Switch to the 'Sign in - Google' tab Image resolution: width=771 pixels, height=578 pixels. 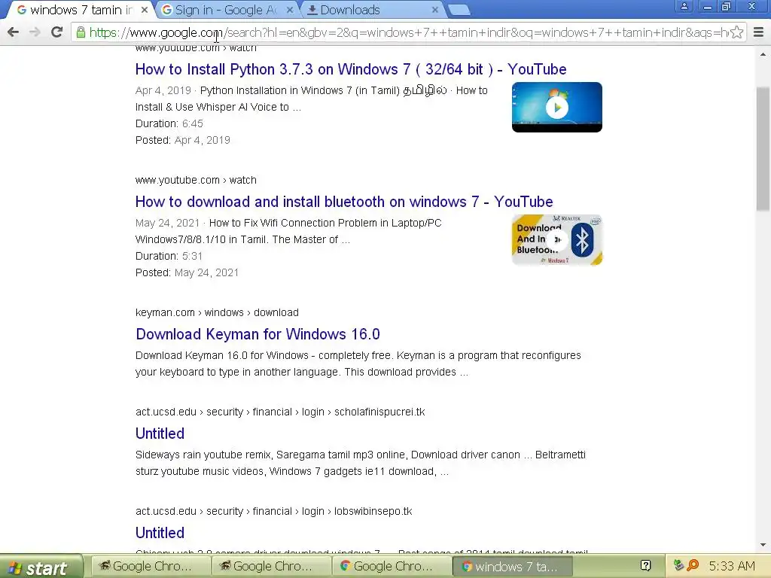tap(227, 10)
